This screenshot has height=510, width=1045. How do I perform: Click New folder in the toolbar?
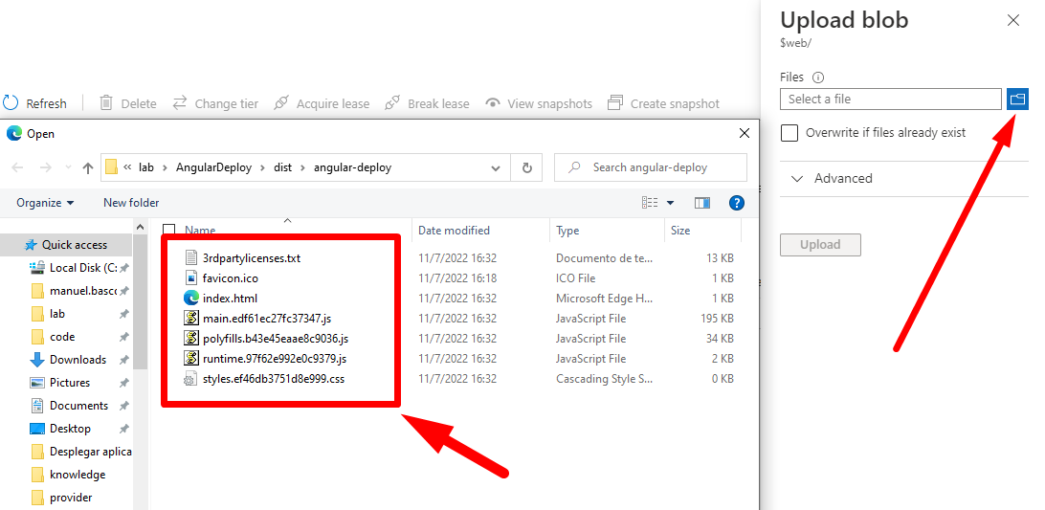coord(131,203)
